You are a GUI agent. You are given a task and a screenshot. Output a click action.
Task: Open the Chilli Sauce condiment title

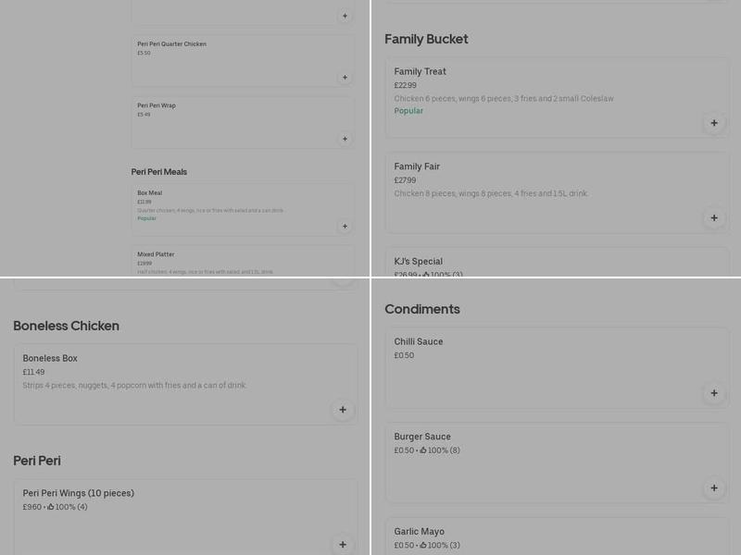point(418,342)
